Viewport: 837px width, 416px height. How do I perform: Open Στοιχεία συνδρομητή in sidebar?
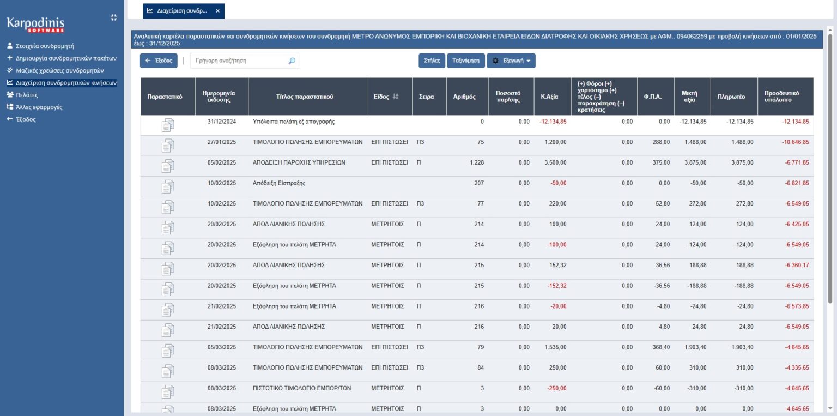tap(45, 46)
